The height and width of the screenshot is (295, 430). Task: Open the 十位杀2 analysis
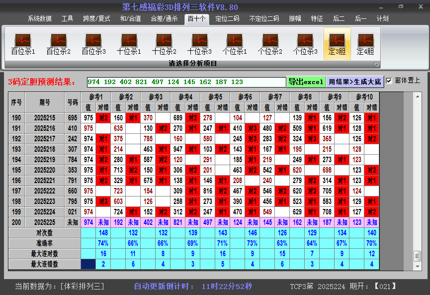point(164,44)
